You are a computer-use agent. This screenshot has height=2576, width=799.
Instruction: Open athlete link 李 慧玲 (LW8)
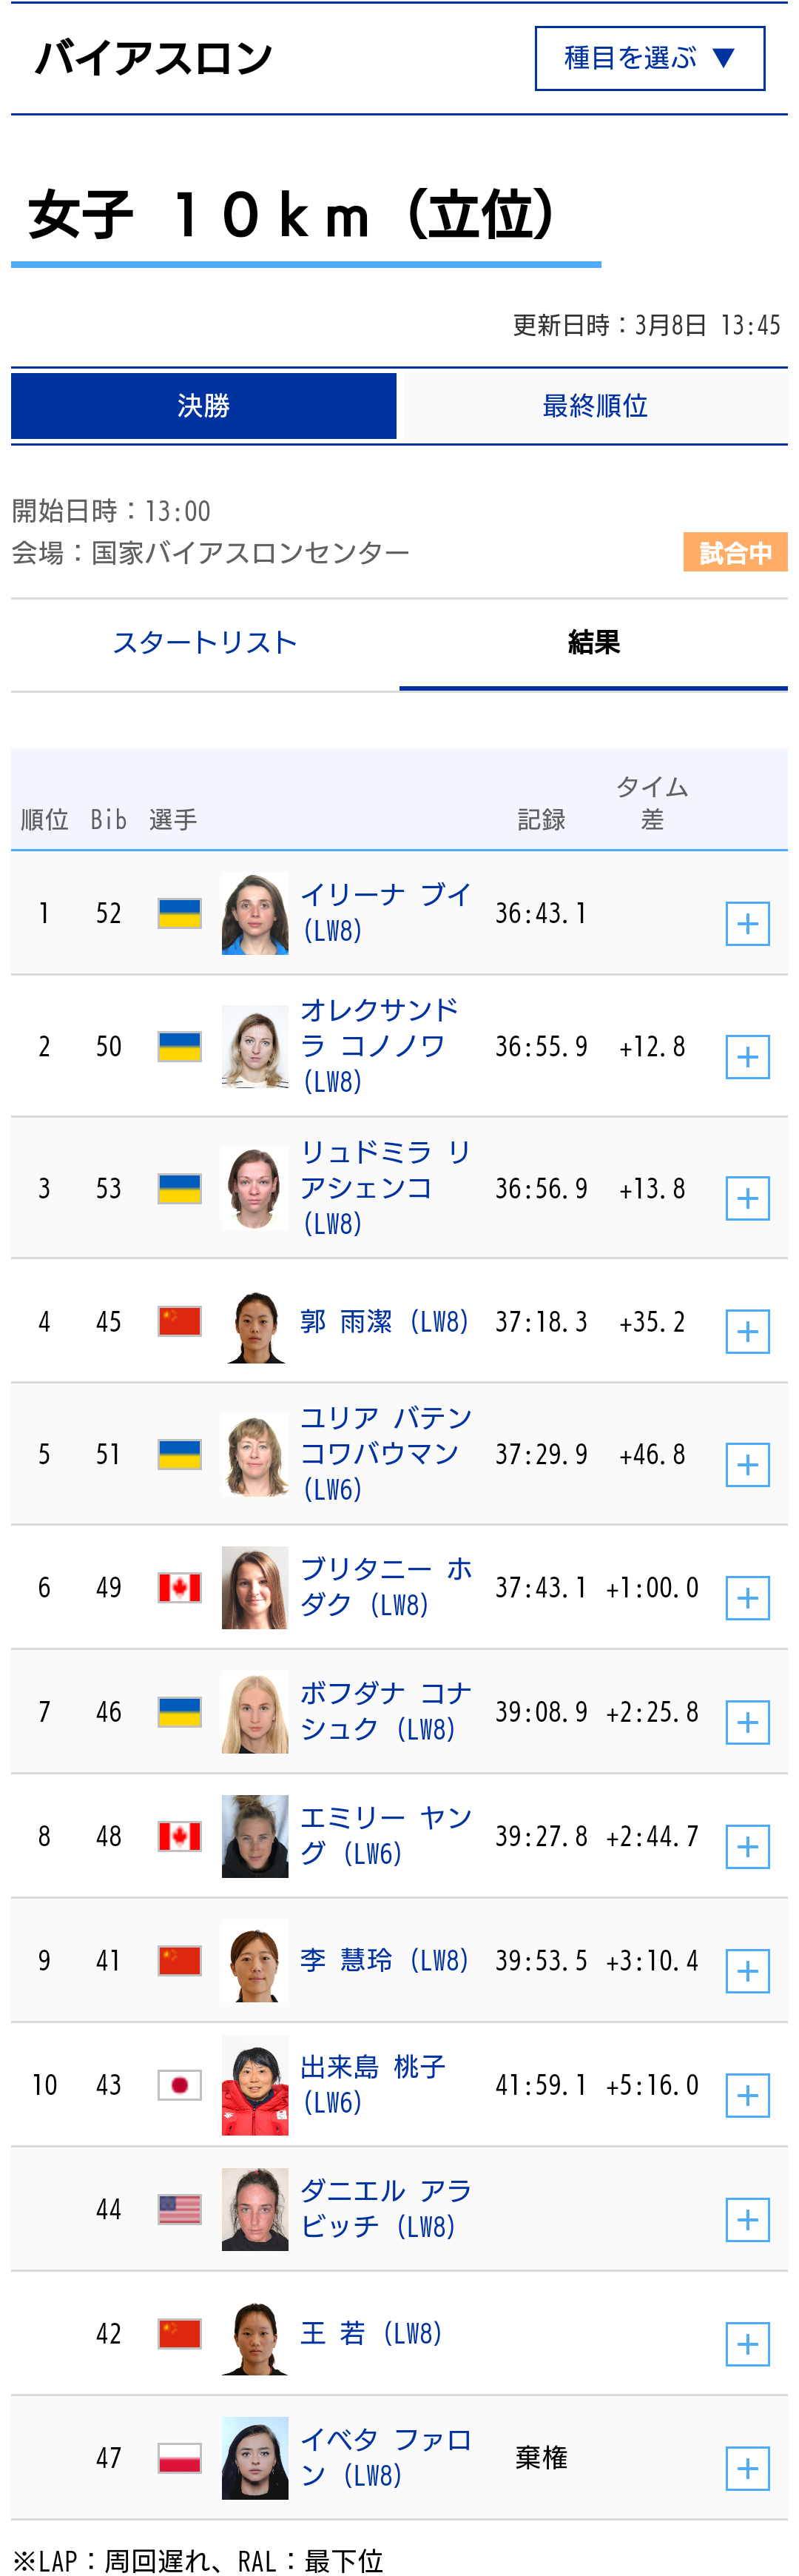[384, 1960]
